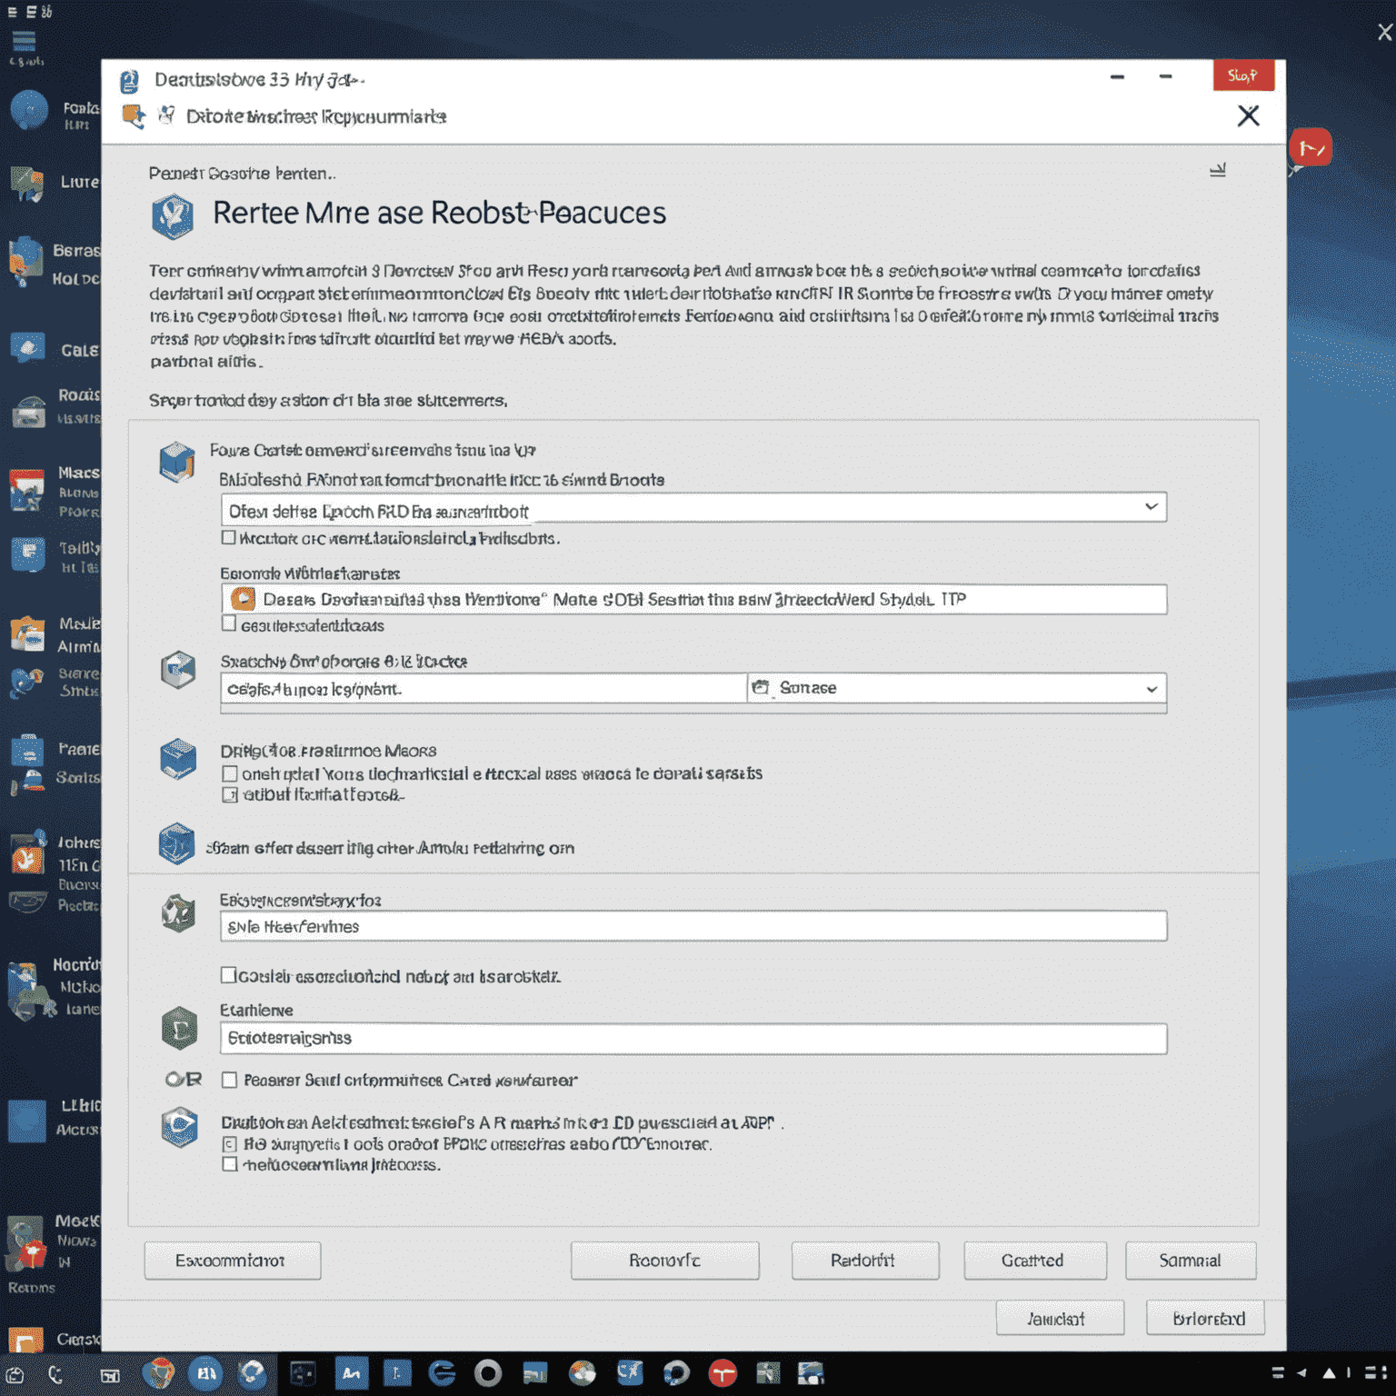The width and height of the screenshot is (1396, 1396).
Task: Open the 'Ofevi deltee' dropdown
Action: click(x=693, y=508)
